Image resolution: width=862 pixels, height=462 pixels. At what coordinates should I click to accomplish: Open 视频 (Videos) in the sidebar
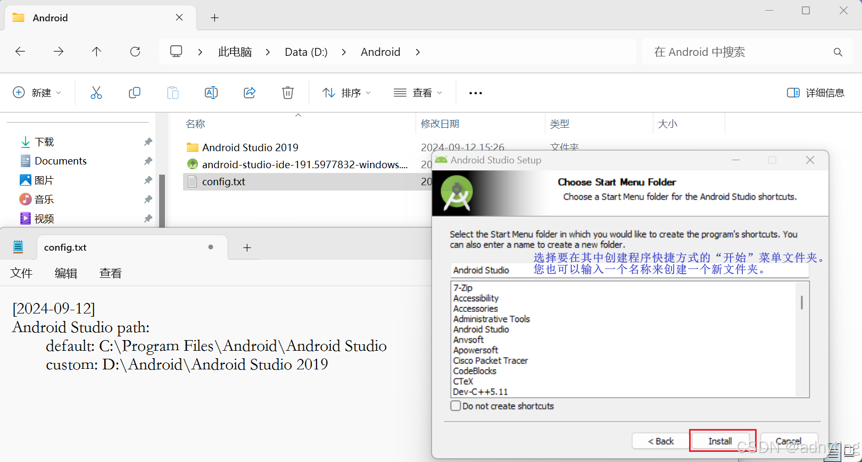(44, 219)
